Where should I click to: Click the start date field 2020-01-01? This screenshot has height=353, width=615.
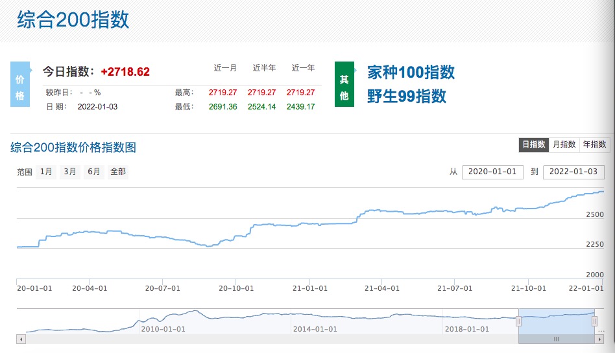coord(492,172)
